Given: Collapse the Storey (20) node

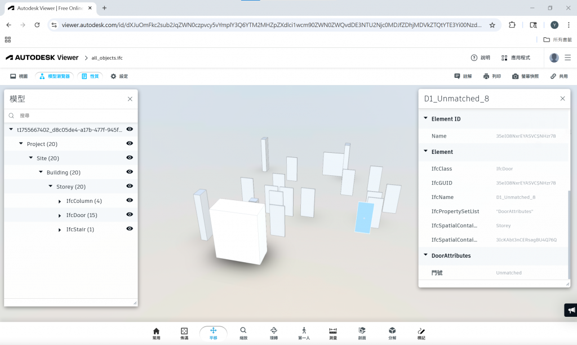Looking at the screenshot, I should tap(50, 186).
